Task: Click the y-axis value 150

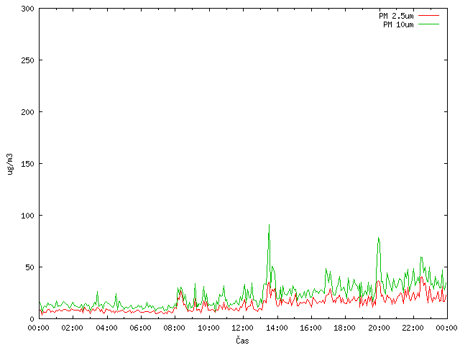Action: click(27, 164)
